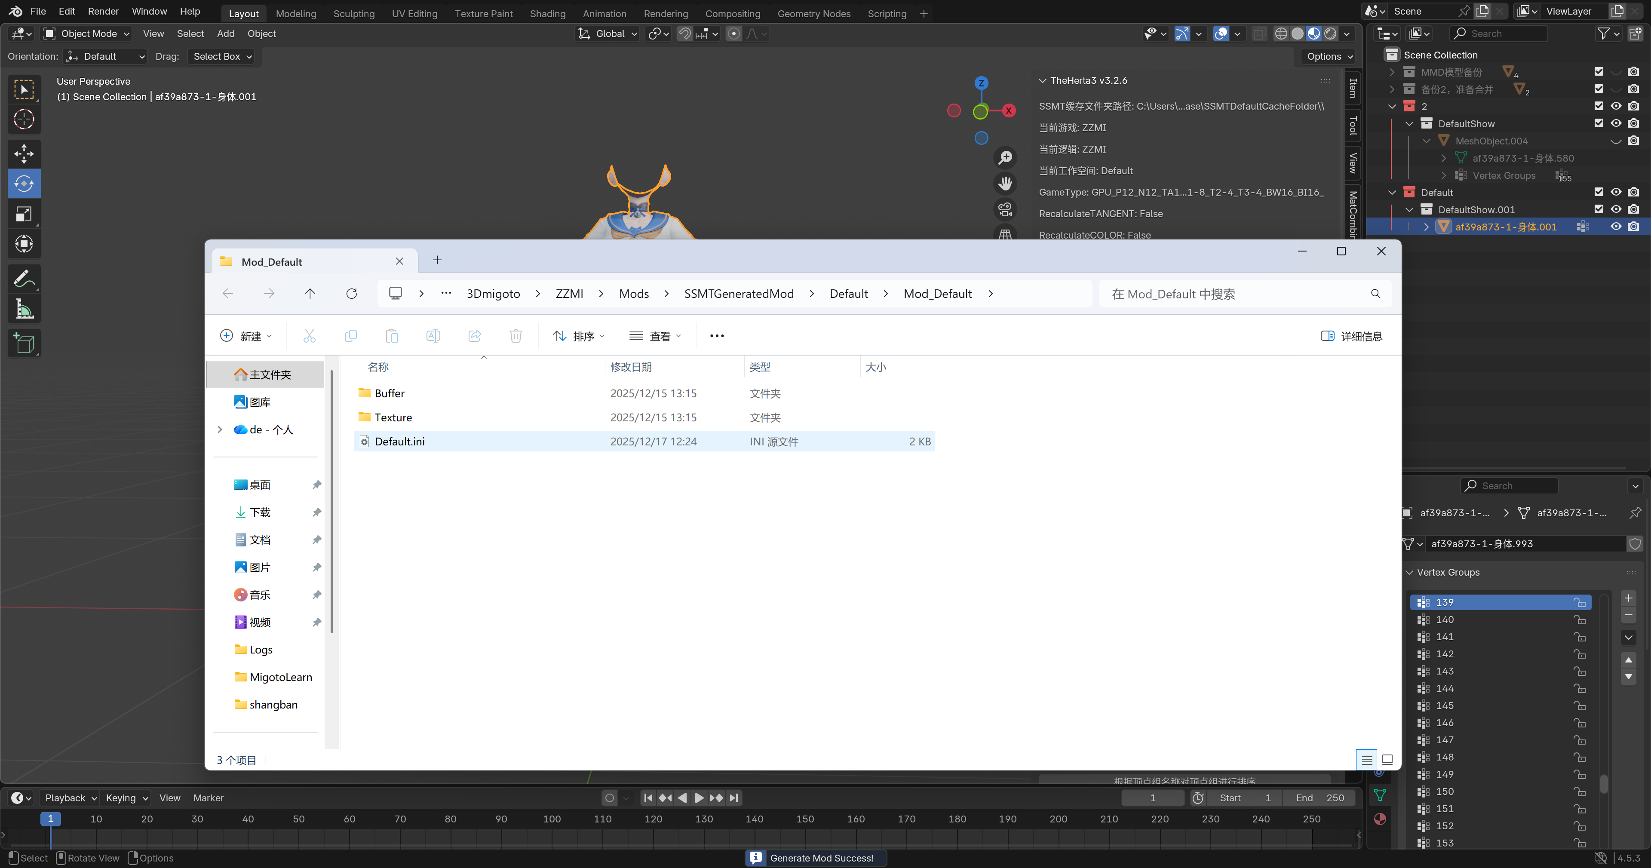The width and height of the screenshot is (1651, 868).
Task: Add a new vertex group with plus
Action: pos(1629,598)
